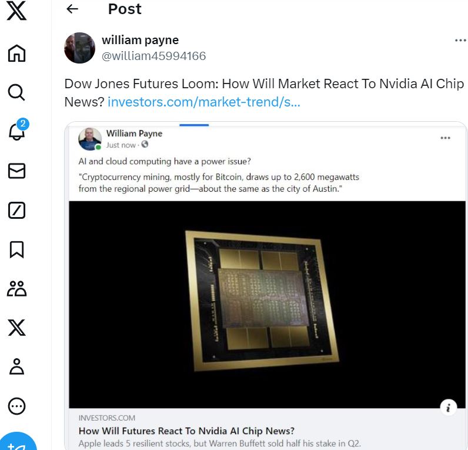Click the round info icon on image
Image resolution: width=468 pixels, height=450 pixels.
[448, 408]
